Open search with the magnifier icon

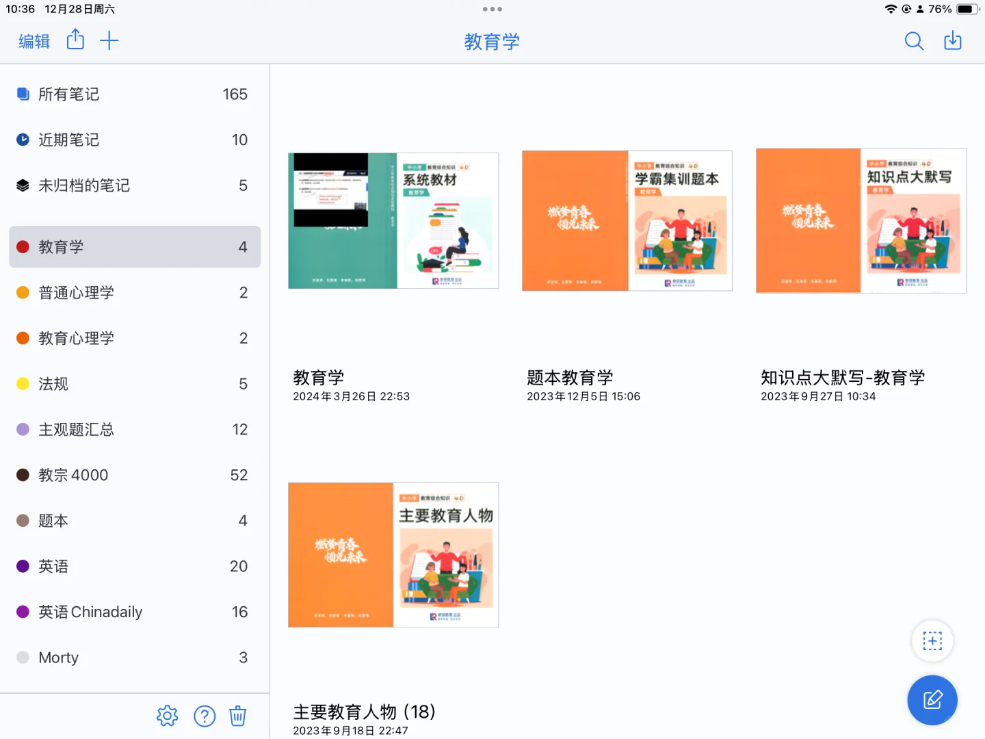click(x=914, y=41)
